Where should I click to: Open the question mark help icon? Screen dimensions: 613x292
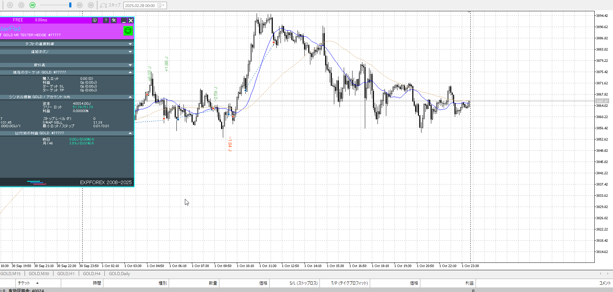click(106, 20)
